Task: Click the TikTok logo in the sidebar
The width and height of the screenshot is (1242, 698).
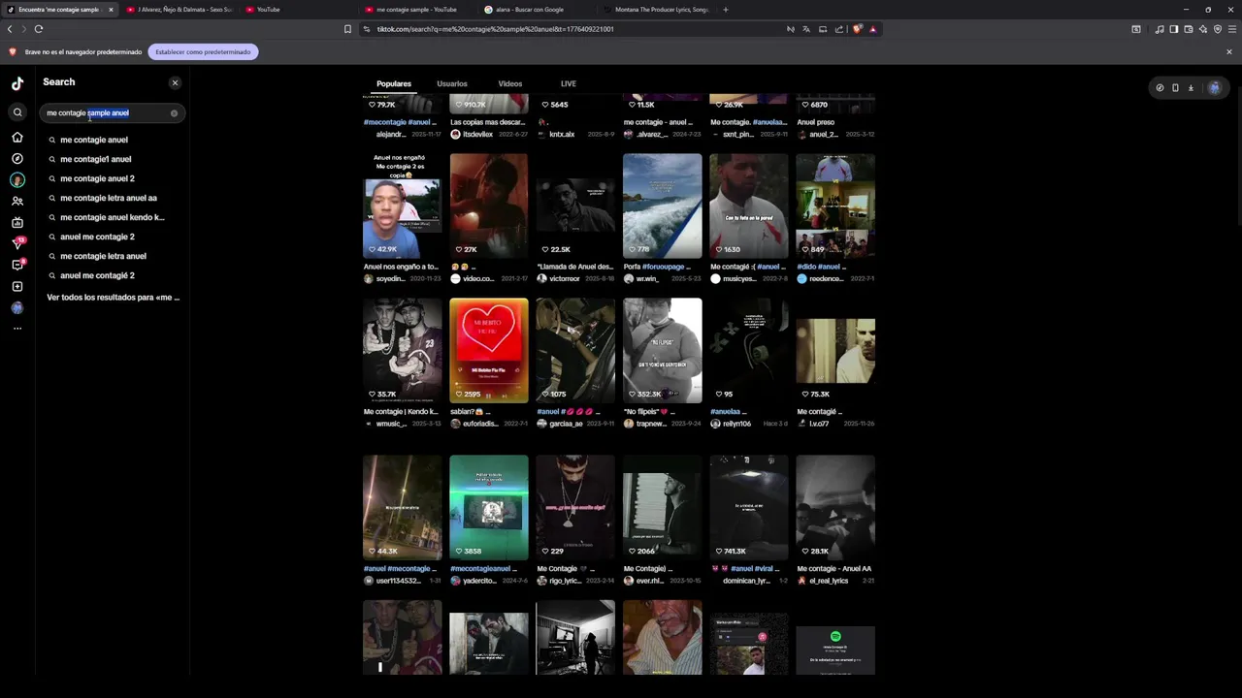Action: 17,83
